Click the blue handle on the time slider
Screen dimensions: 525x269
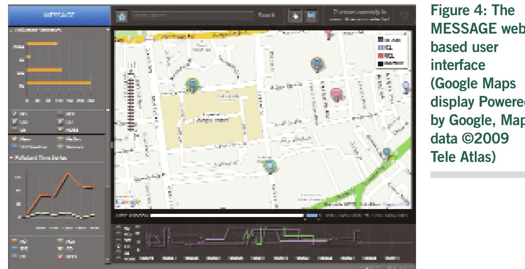click(312, 216)
